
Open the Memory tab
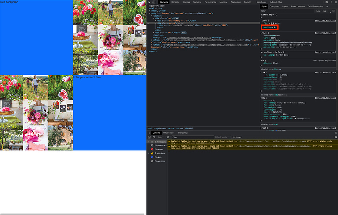(223, 2)
